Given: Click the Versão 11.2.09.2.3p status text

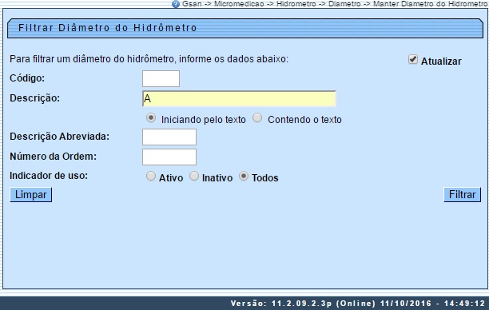Looking at the screenshot, I should [x=358, y=304].
